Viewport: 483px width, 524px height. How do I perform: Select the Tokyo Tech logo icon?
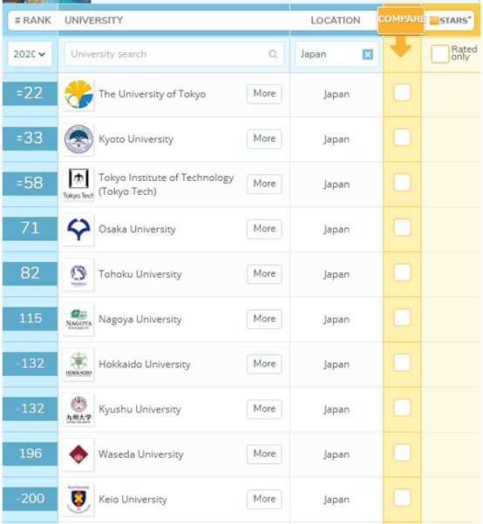78,185
